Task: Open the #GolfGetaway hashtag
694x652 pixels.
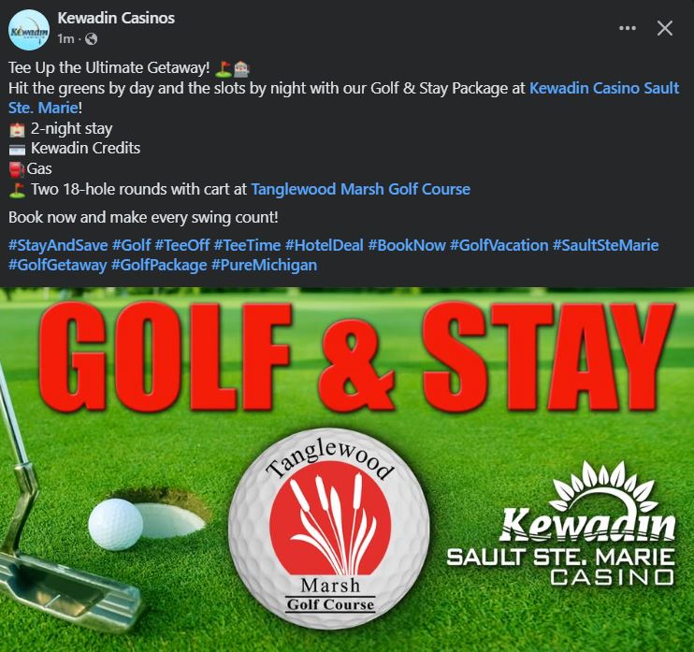Action: pos(58,266)
